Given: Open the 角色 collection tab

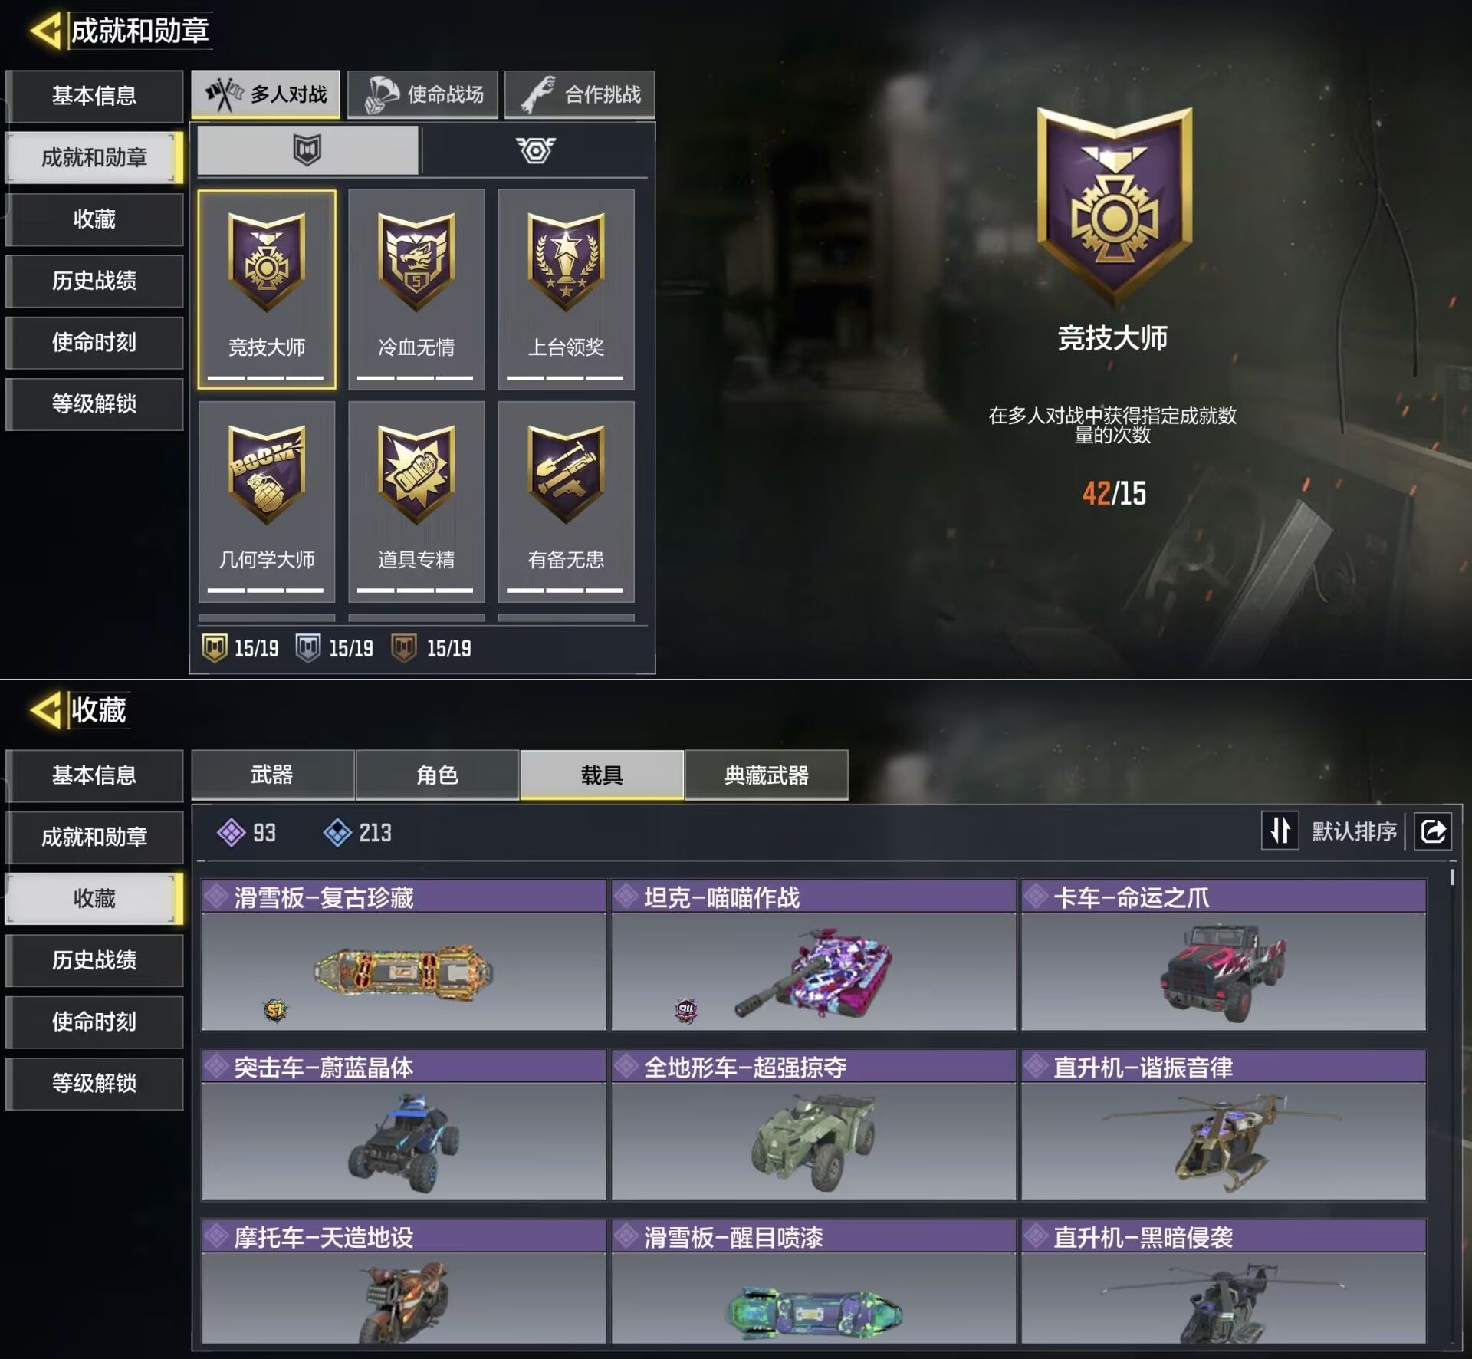Looking at the screenshot, I should pos(437,775).
